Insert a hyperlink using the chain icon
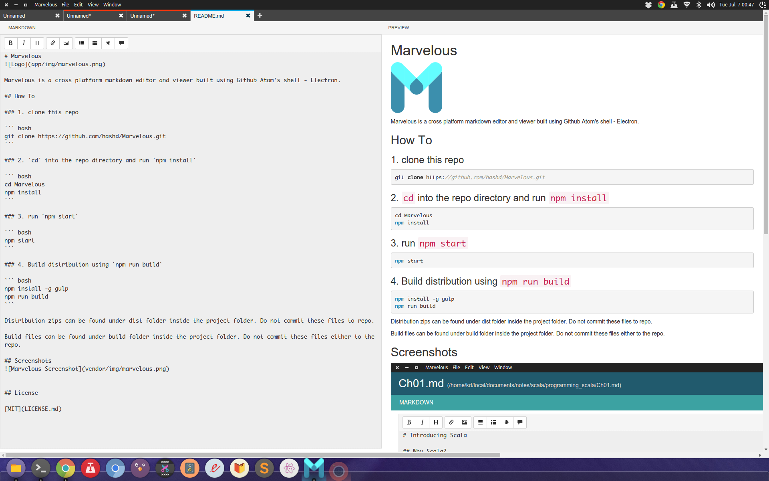769x481 pixels. point(53,43)
